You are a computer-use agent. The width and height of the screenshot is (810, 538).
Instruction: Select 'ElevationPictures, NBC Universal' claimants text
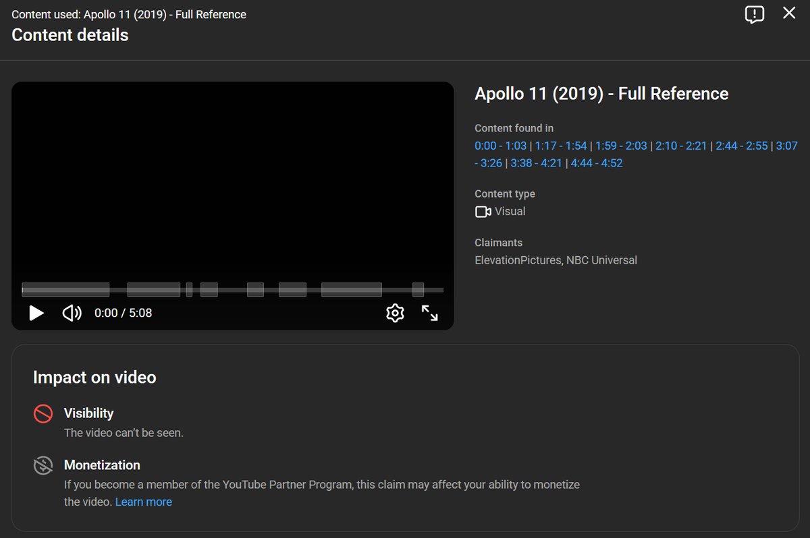(x=556, y=260)
